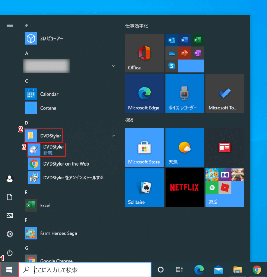The height and width of the screenshot is (277, 267).
Task: Open the Microsoft Edge tile
Action: coord(144,93)
